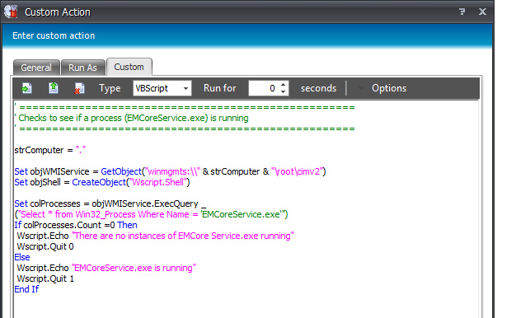Screen dimensions: 516x318
Task: Click the clear script icon with red X
Action: point(79,88)
